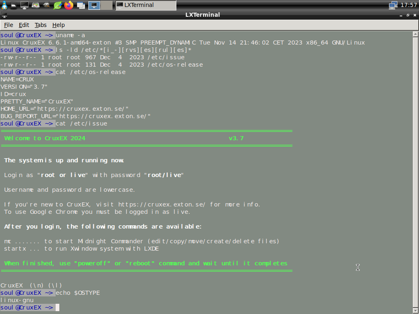Click the 'Linux CruxEX 6.6.1-amd64-exton' output line
Viewport: 419px width, 314px height.
coord(182,43)
